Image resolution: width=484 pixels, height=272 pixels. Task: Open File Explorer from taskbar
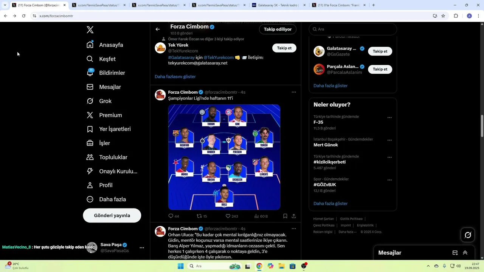tap(281, 266)
